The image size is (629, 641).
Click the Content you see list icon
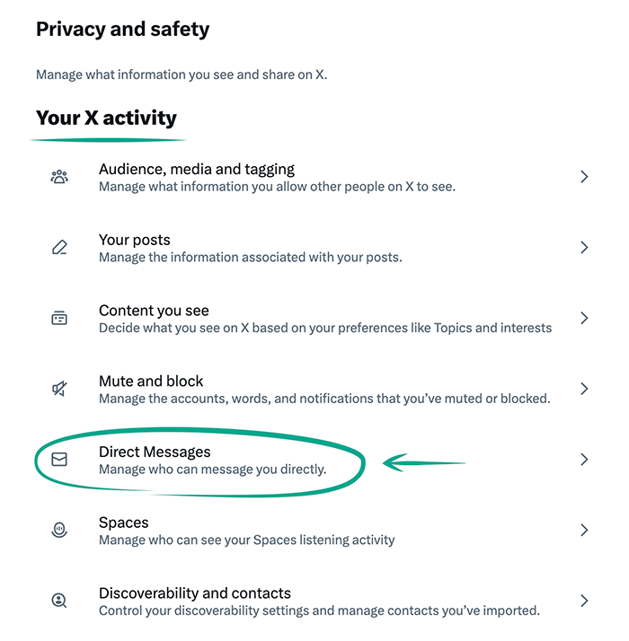(x=59, y=318)
